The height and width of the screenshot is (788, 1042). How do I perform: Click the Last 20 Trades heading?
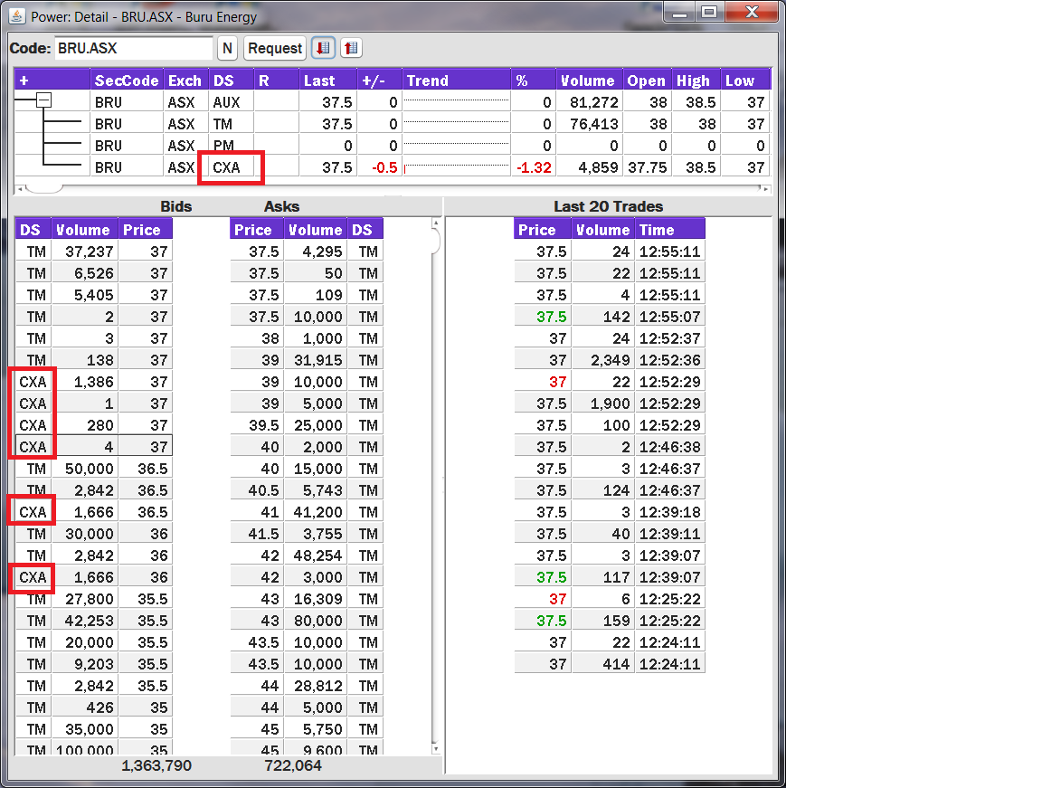(608, 206)
